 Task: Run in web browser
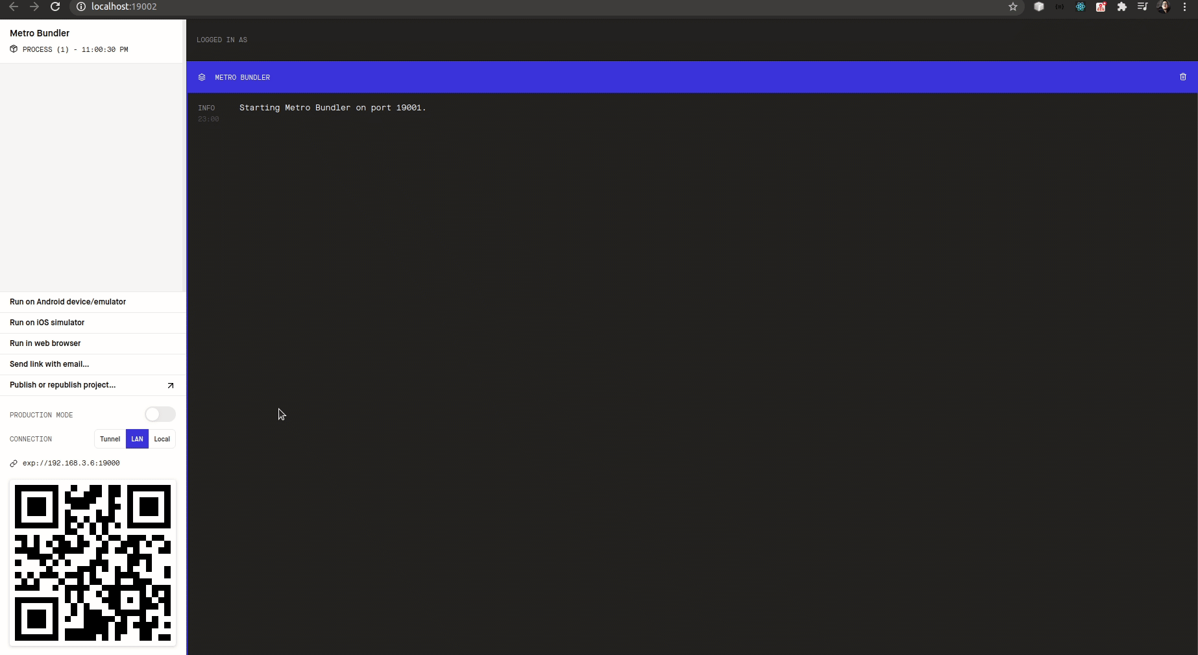point(93,343)
